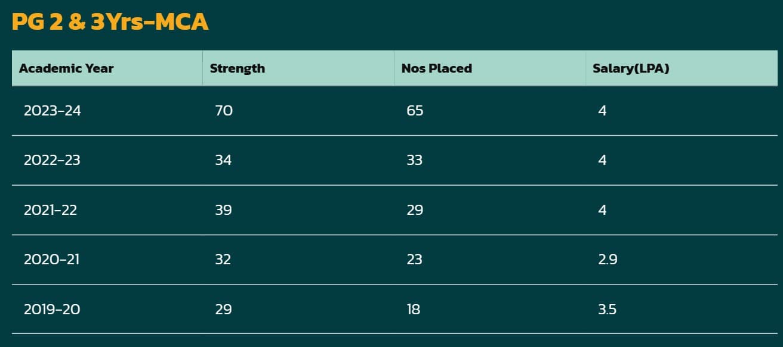
Task: Click placed count 65 for 2023-24
Action: point(415,111)
